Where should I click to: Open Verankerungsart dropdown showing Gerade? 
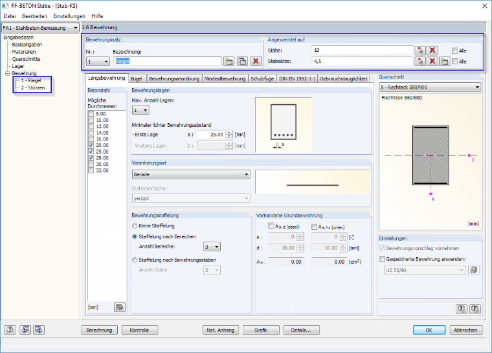click(191, 174)
